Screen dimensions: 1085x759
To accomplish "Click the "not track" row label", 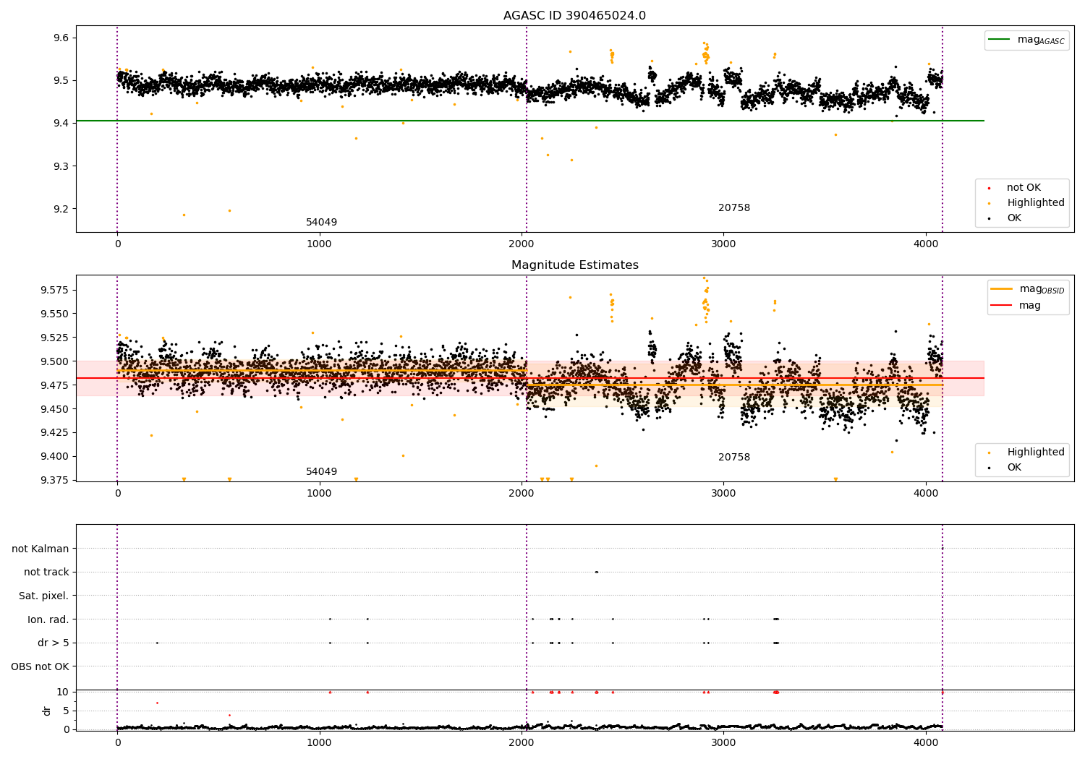I will point(46,573).
